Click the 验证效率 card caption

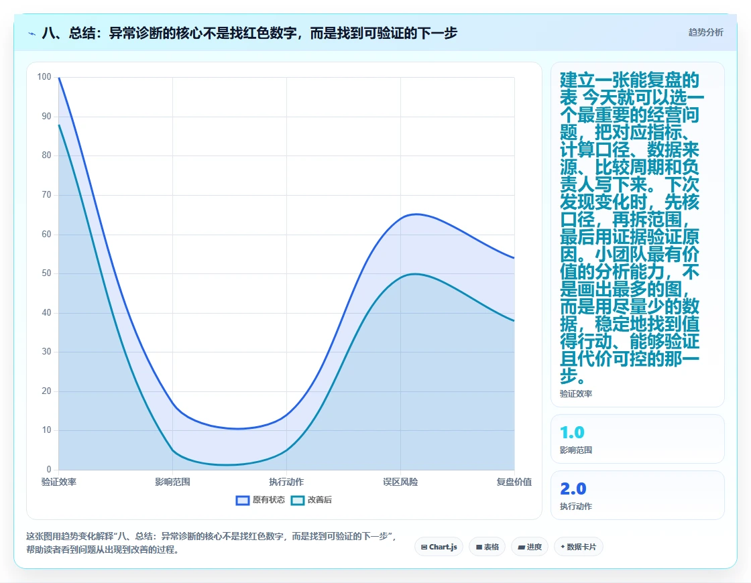pyautogui.click(x=576, y=393)
